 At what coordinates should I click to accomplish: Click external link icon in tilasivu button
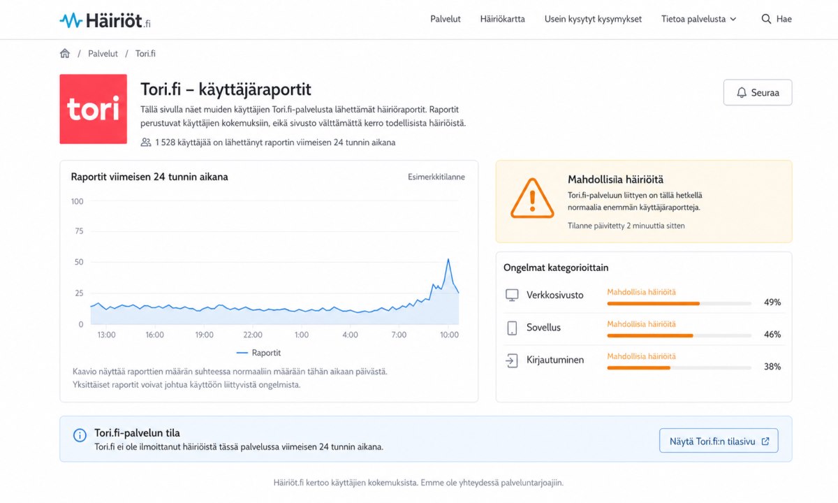pos(765,441)
